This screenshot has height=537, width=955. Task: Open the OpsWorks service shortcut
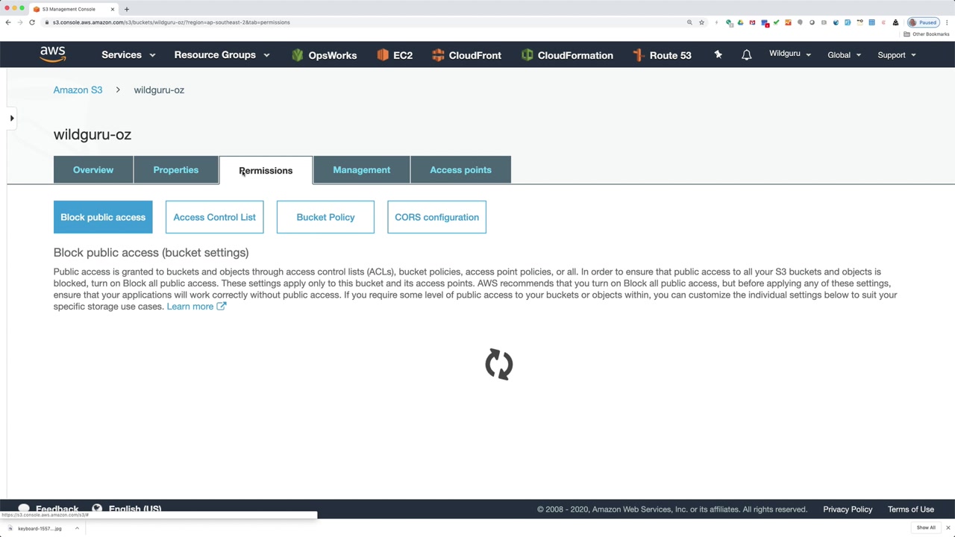click(x=324, y=55)
